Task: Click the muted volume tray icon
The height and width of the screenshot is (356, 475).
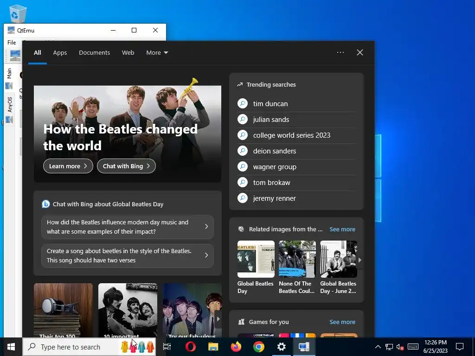Action: [400, 347]
